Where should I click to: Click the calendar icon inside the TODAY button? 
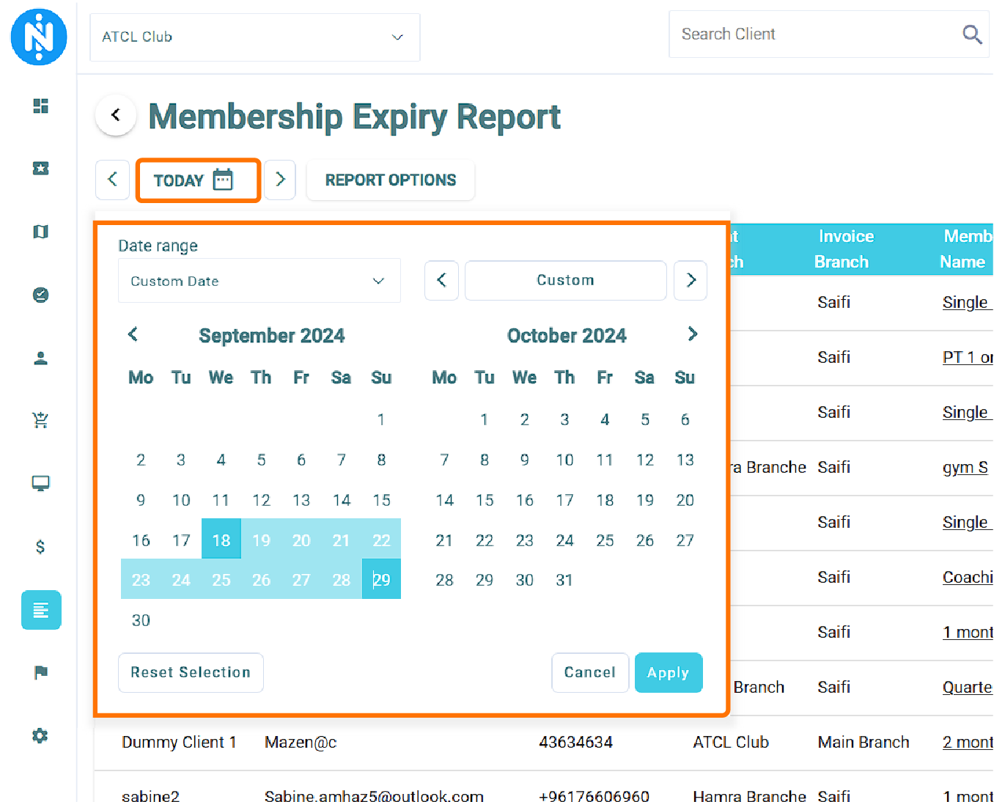coord(224,179)
